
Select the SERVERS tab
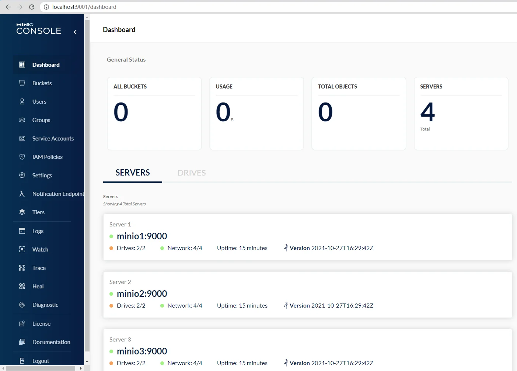(132, 173)
